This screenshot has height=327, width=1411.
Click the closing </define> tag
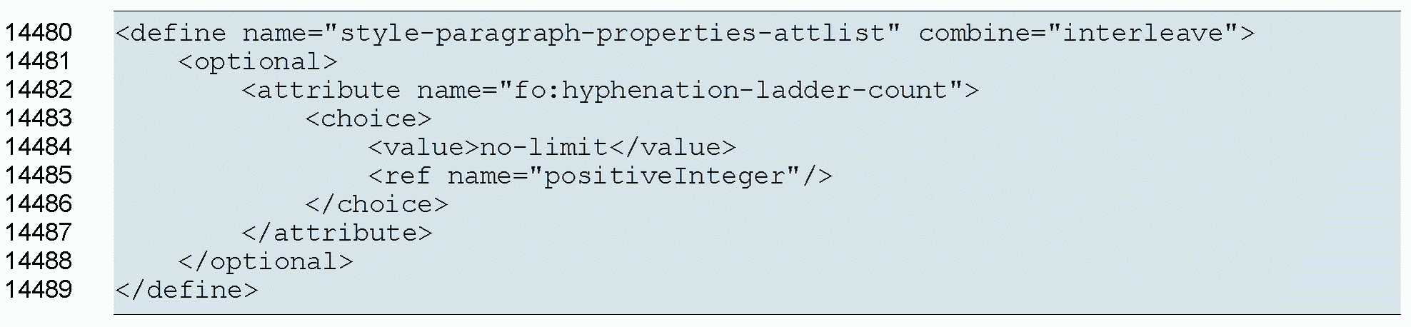[x=186, y=290]
